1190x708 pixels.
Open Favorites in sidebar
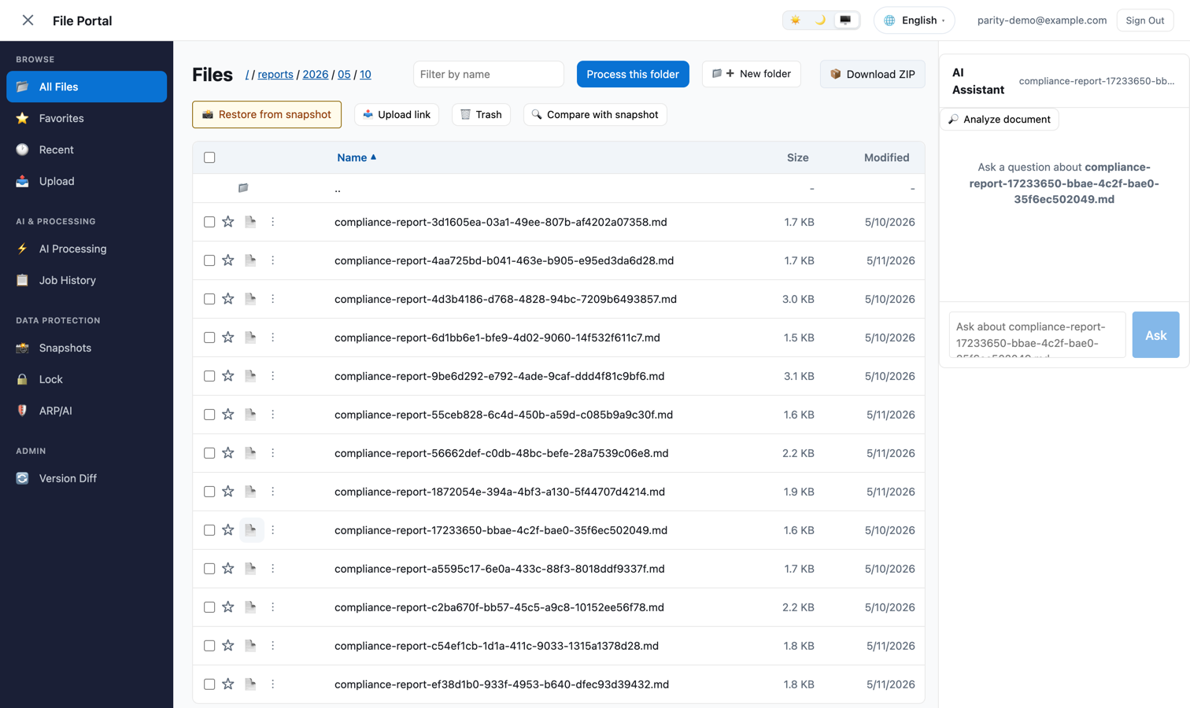(x=87, y=118)
